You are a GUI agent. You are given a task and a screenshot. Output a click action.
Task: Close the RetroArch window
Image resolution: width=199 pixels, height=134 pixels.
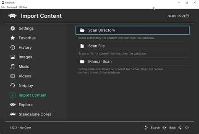[195, 2]
